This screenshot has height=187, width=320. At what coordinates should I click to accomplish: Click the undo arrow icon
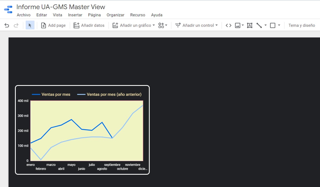tap(7, 25)
